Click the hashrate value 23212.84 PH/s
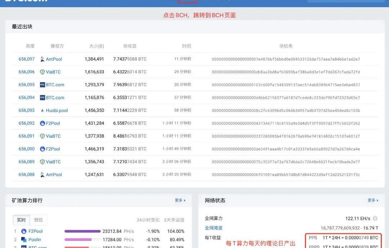Viewport: 389px width, 248px height. [118, 231]
